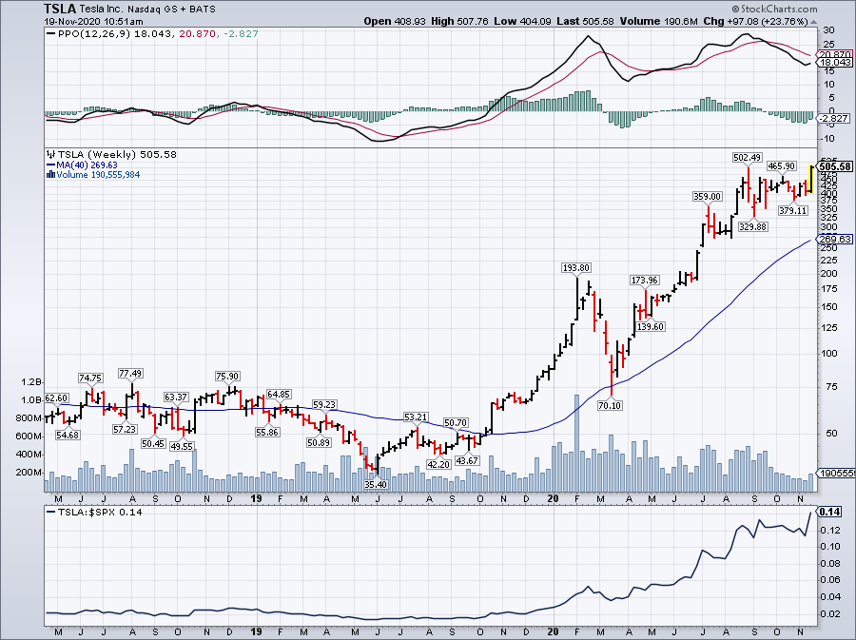856x640 pixels.
Task: Click the 379.11 price low annotation
Action: tap(793, 210)
